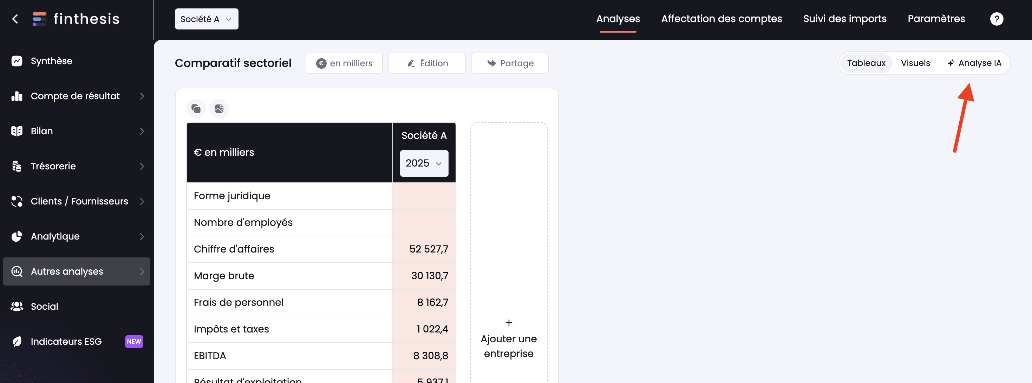Expand the Autres analyses chevron
1032x383 pixels.
142,271
